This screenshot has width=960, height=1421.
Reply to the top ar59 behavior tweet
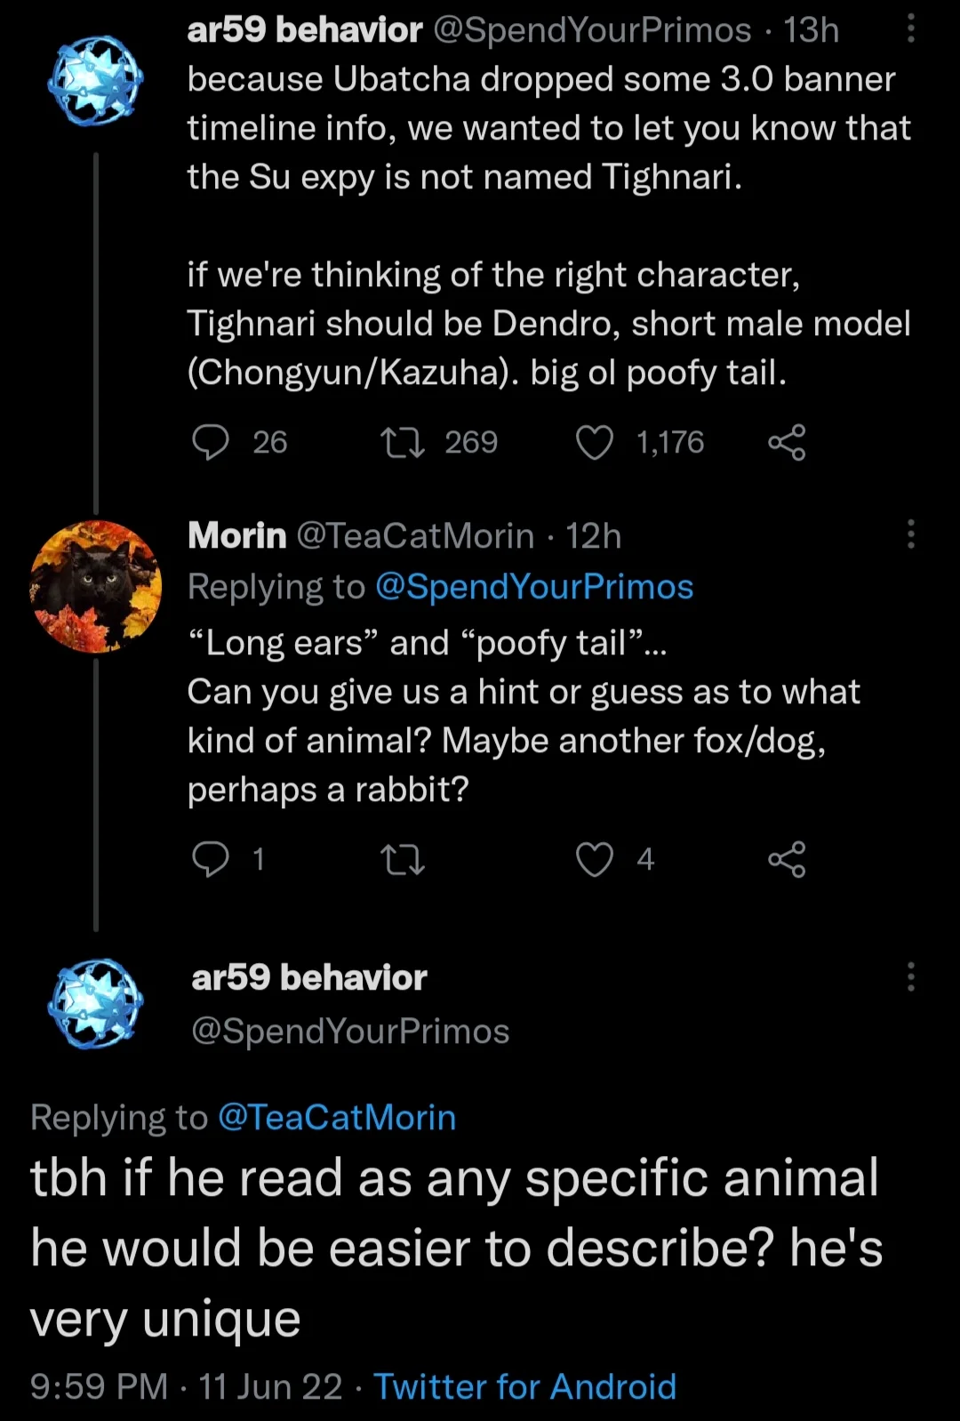click(212, 442)
